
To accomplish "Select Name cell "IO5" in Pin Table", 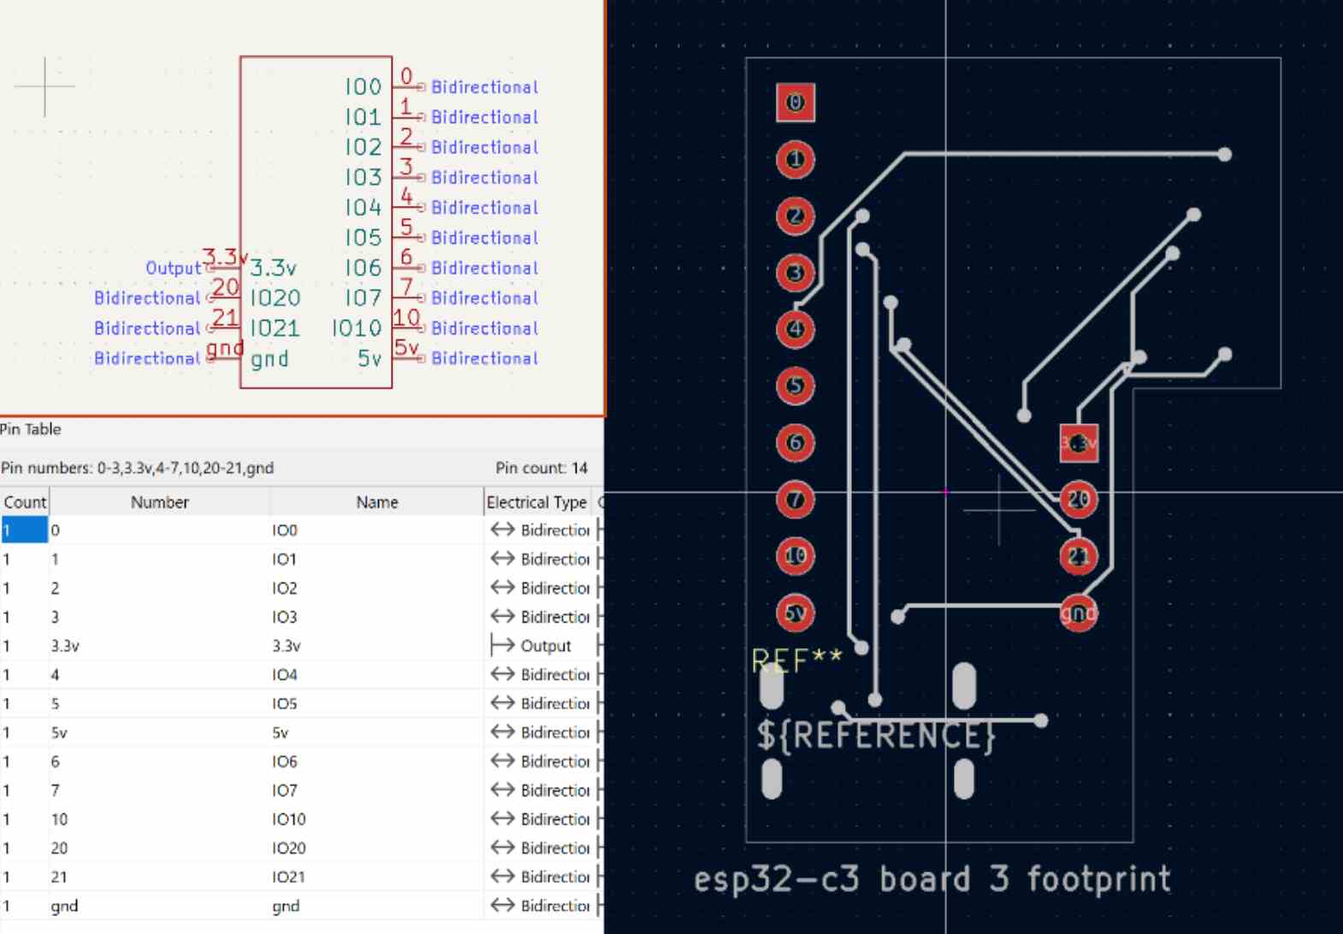I will (x=376, y=704).
